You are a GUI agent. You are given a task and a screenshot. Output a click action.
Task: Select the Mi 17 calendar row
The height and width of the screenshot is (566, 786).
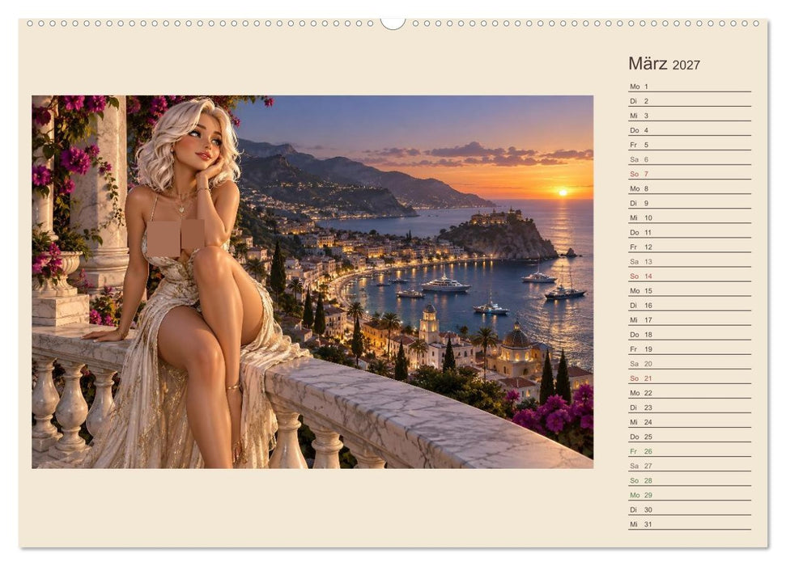pos(690,319)
